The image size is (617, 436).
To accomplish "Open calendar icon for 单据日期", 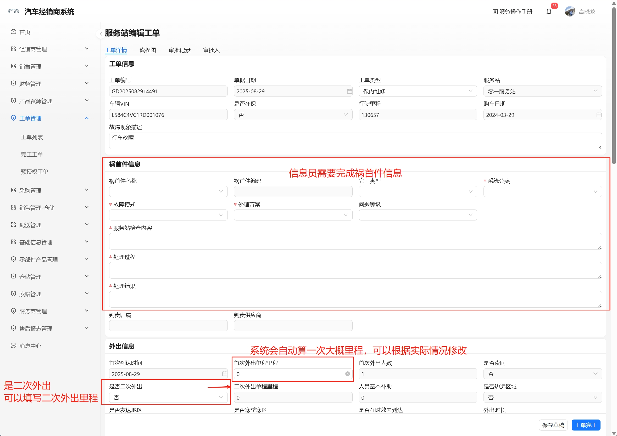I will 349,91.
